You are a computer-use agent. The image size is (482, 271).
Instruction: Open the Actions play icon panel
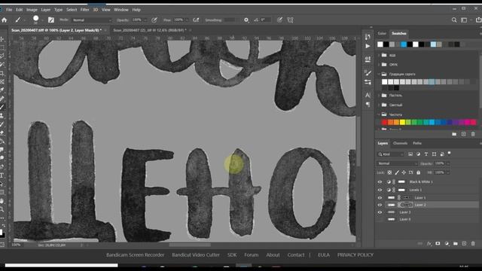point(368,46)
